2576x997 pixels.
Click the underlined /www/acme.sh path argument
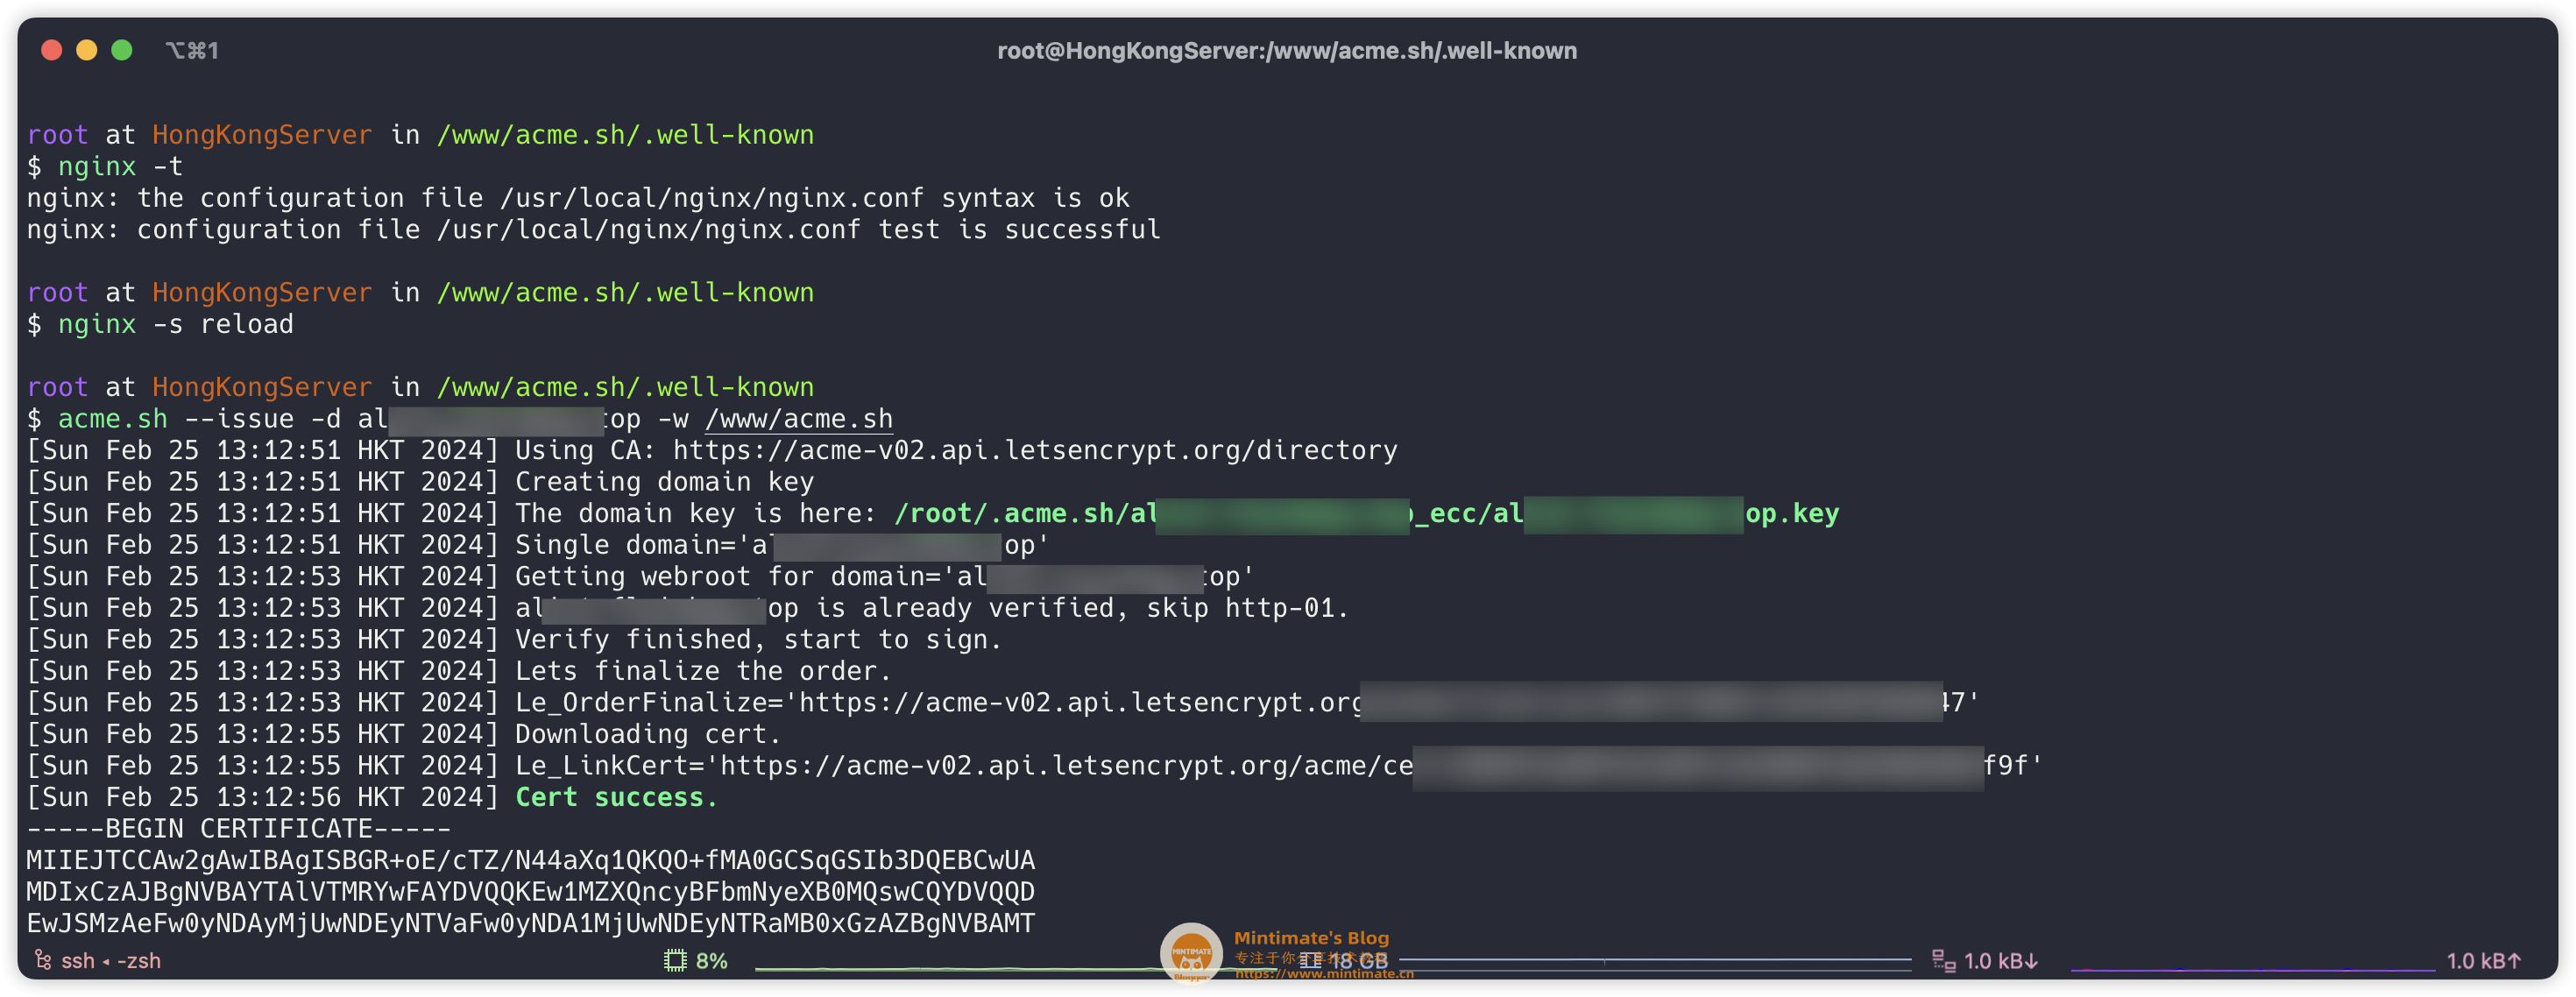pyautogui.click(x=798, y=419)
